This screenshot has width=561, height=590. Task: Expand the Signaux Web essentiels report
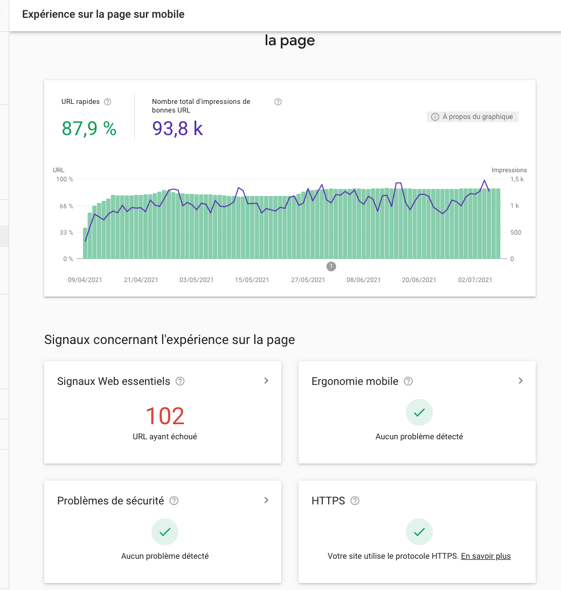click(x=266, y=381)
